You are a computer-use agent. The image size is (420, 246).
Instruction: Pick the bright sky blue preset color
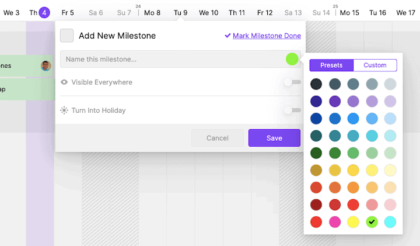tap(353, 119)
